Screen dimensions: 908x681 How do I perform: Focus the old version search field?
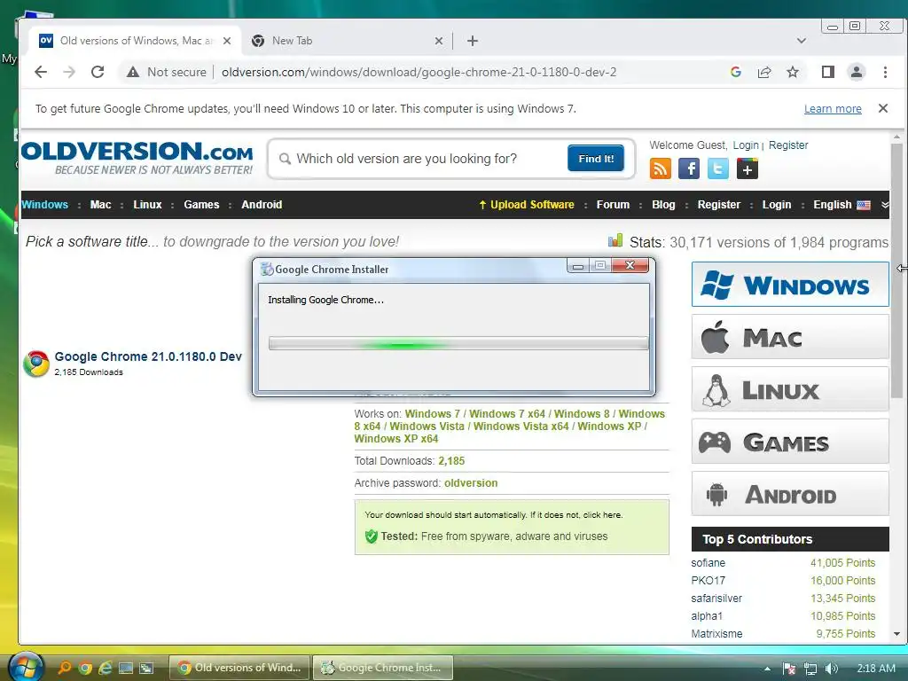pyautogui.click(x=424, y=159)
